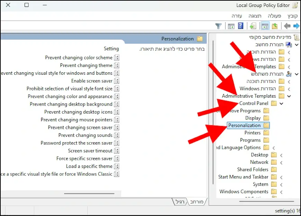Image resolution: width=301 pixels, height=216 pixels.
Task: Click the folder icon next to Display
Action: (266, 118)
